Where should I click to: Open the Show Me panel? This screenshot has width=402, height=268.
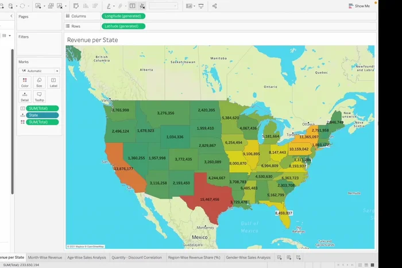pyautogui.click(x=360, y=6)
